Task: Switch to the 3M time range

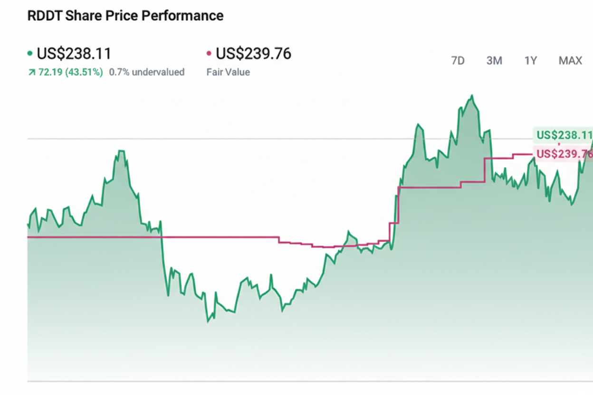Action: point(494,61)
